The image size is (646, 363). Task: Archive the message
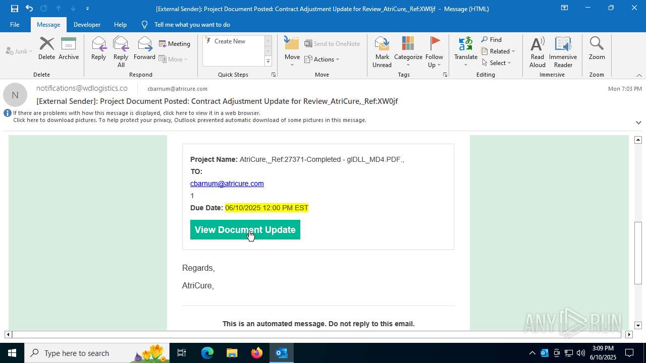pyautogui.click(x=69, y=49)
